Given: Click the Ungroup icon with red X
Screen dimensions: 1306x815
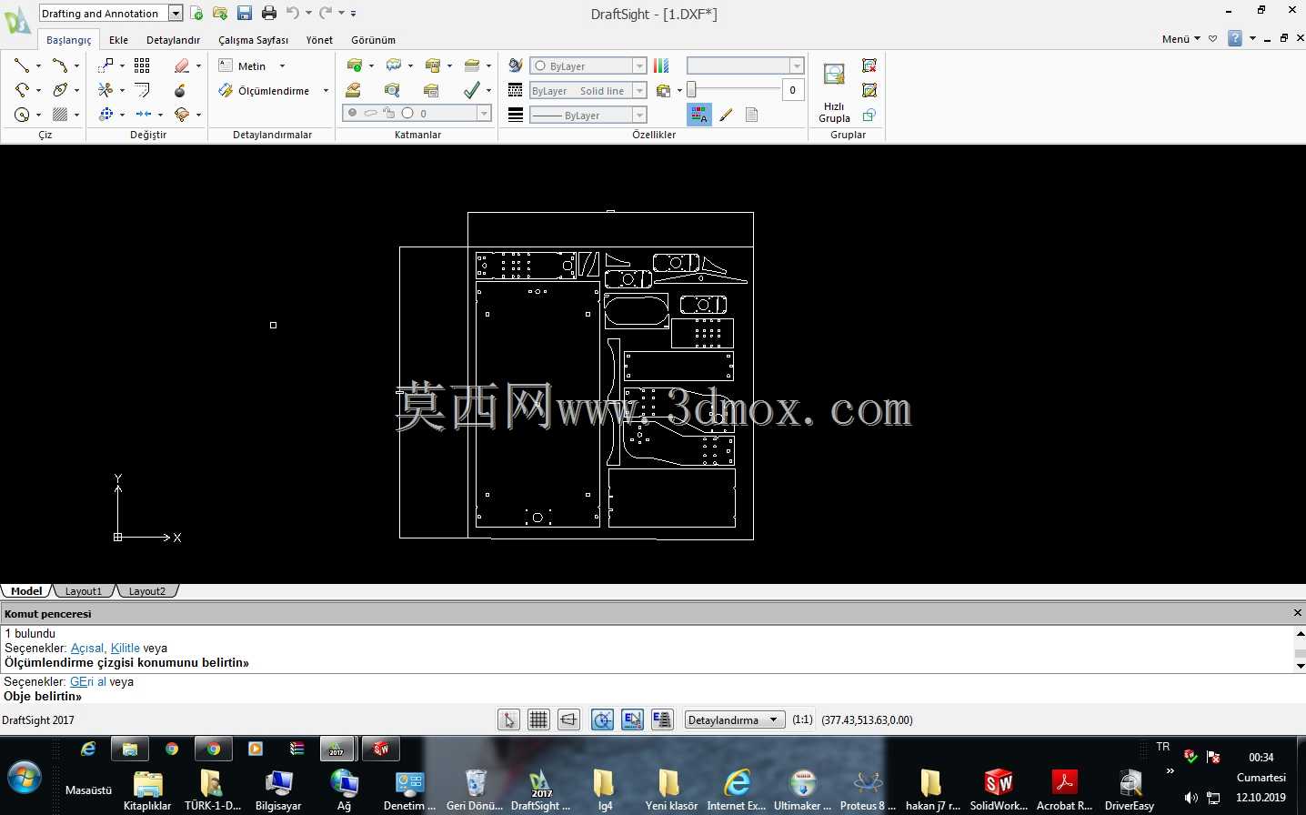Looking at the screenshot, I should coord(869,65).
